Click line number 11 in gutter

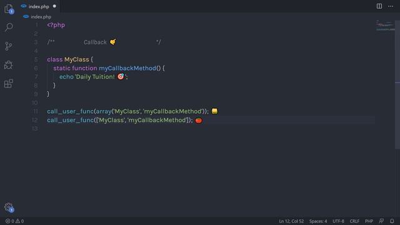click(x=36, y=111)
